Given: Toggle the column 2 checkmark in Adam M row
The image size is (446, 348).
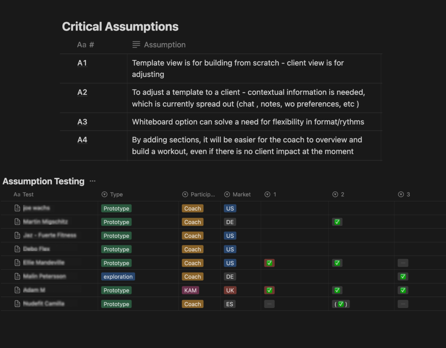Looking at the screenshot, I should point(337,290).
